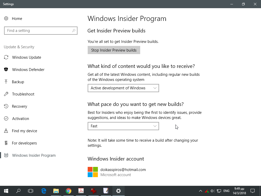Restore down the Settings window
The image size is (261, 196).
pyautogui.click(x=243, y=4)
